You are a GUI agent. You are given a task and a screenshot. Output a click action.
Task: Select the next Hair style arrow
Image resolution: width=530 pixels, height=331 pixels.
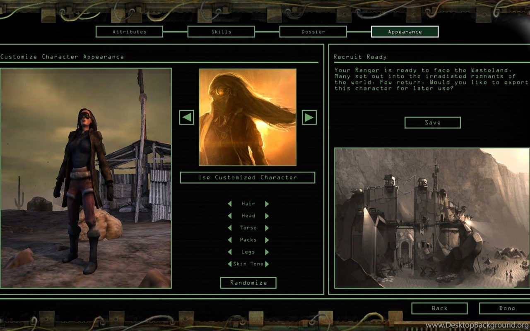point(267,204)
